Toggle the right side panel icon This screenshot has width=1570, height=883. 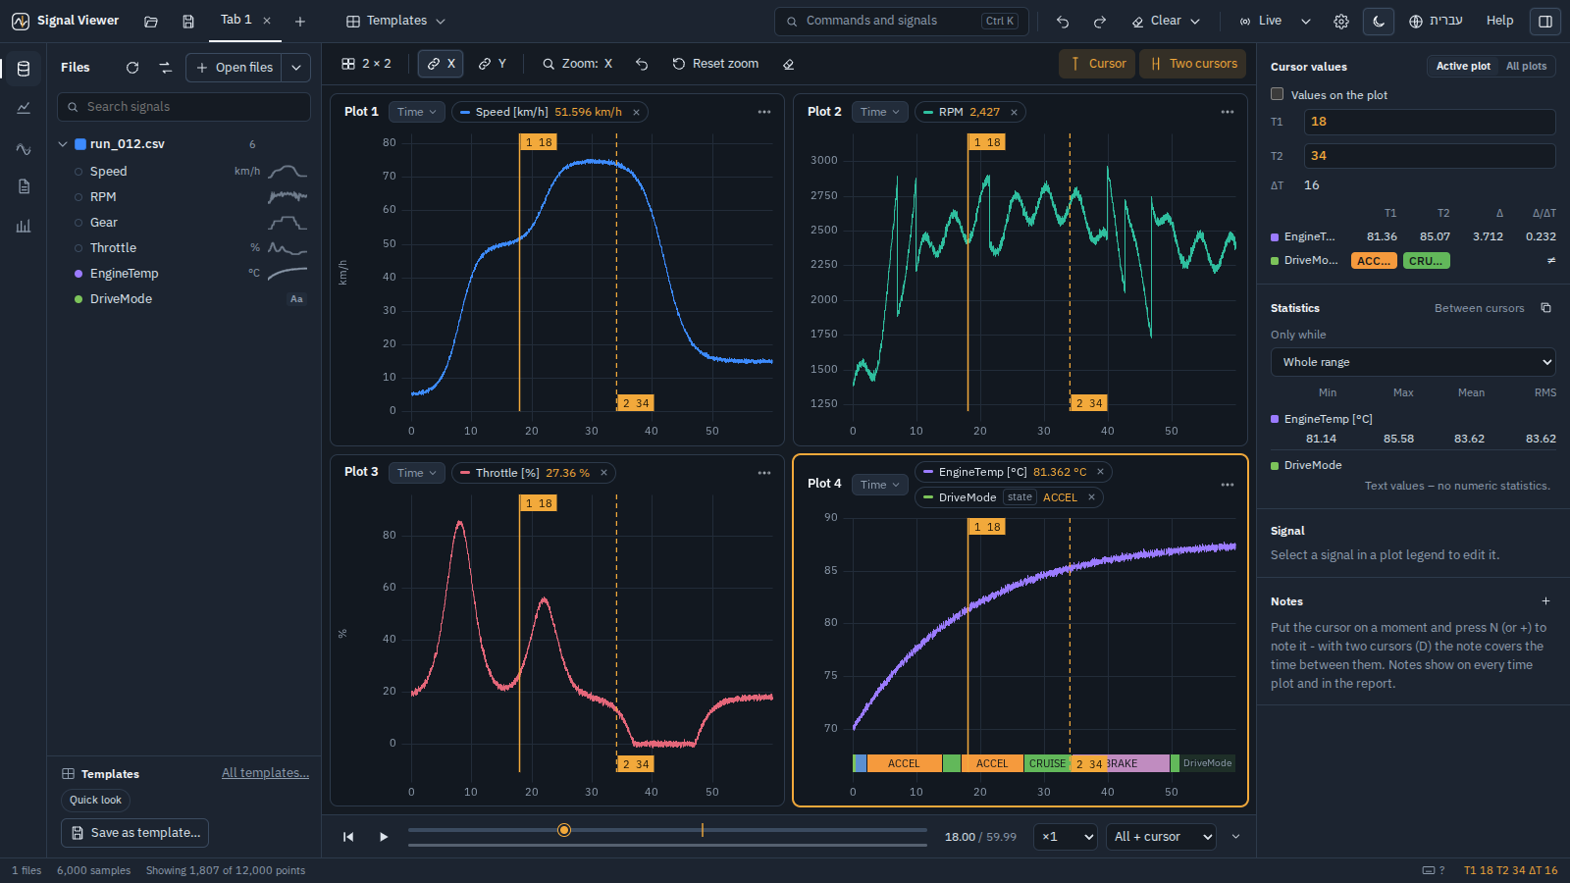(1545, 21)
